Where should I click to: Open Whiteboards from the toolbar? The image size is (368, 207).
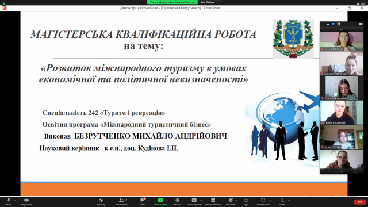pos(263,201)
